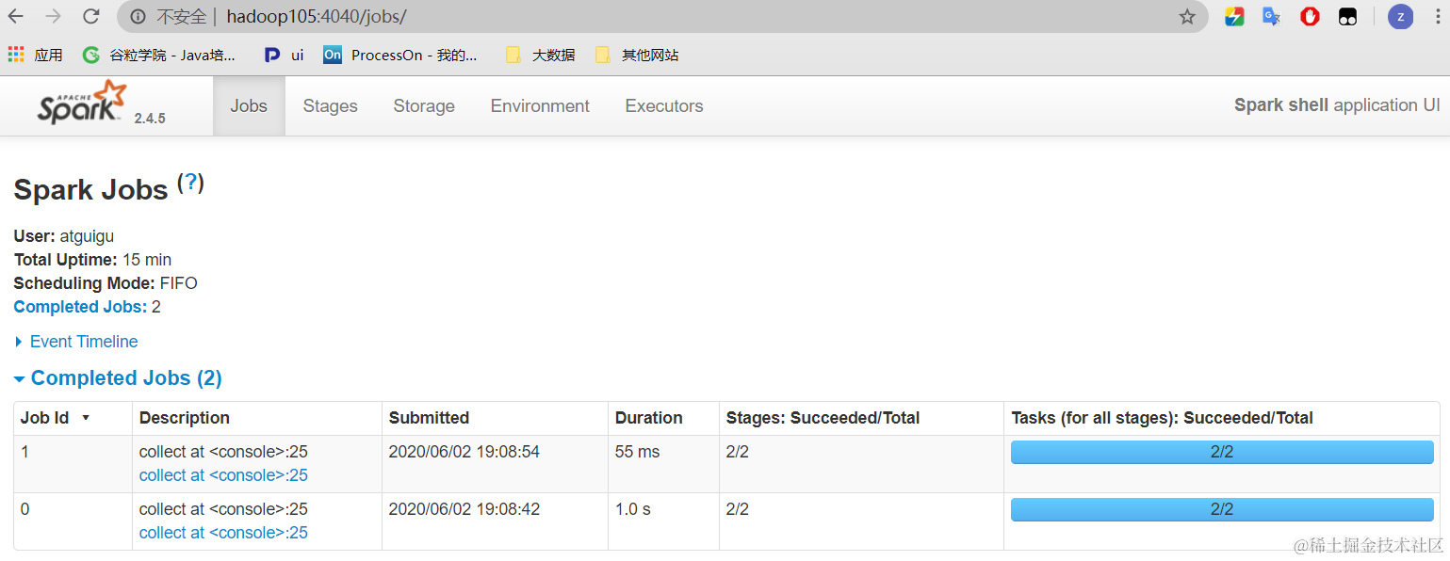1450x561 pixels.
Task: Click job 0 tasks progress bar
Action: [x=1221, y=509]
